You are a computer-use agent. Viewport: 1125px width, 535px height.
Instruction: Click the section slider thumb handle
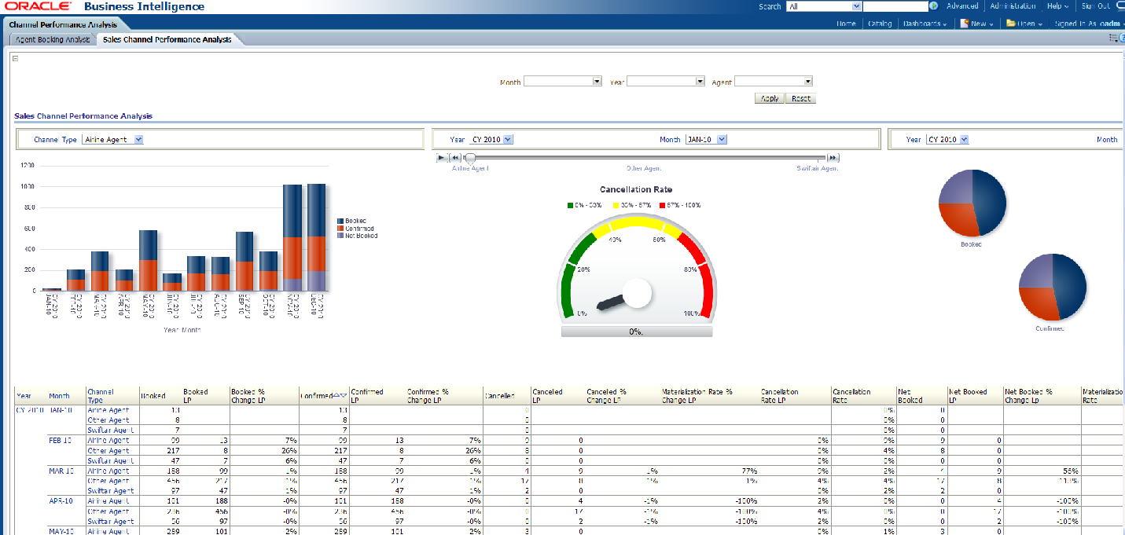click(x=470, y=159)
